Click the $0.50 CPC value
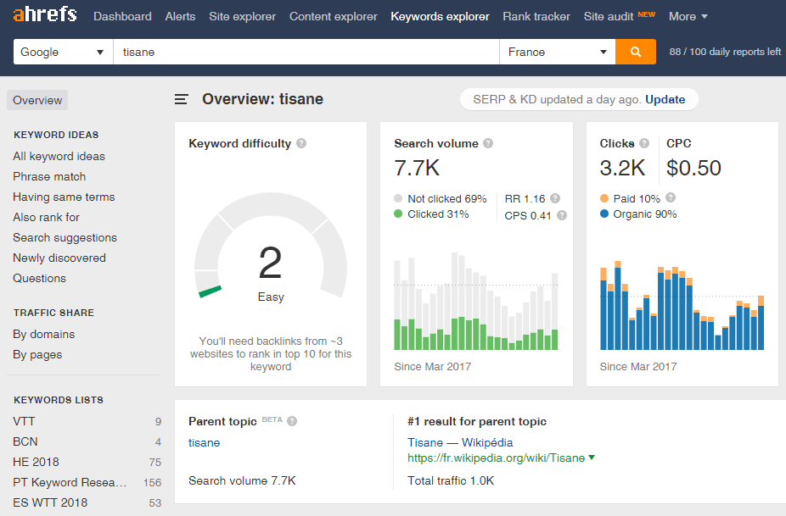 [x=693, y=168]
